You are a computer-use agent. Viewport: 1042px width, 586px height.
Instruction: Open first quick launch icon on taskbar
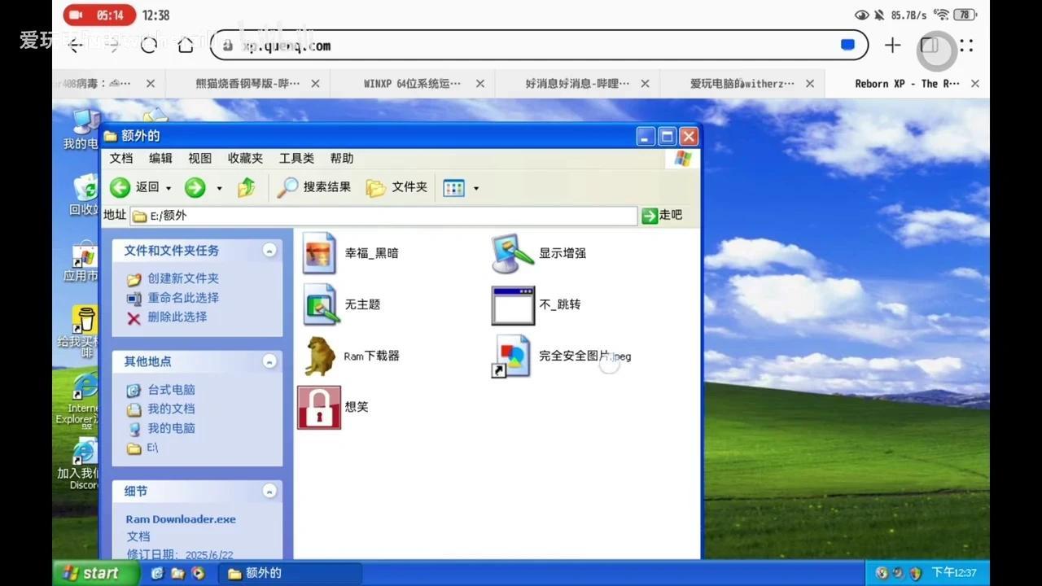[157, 573]
